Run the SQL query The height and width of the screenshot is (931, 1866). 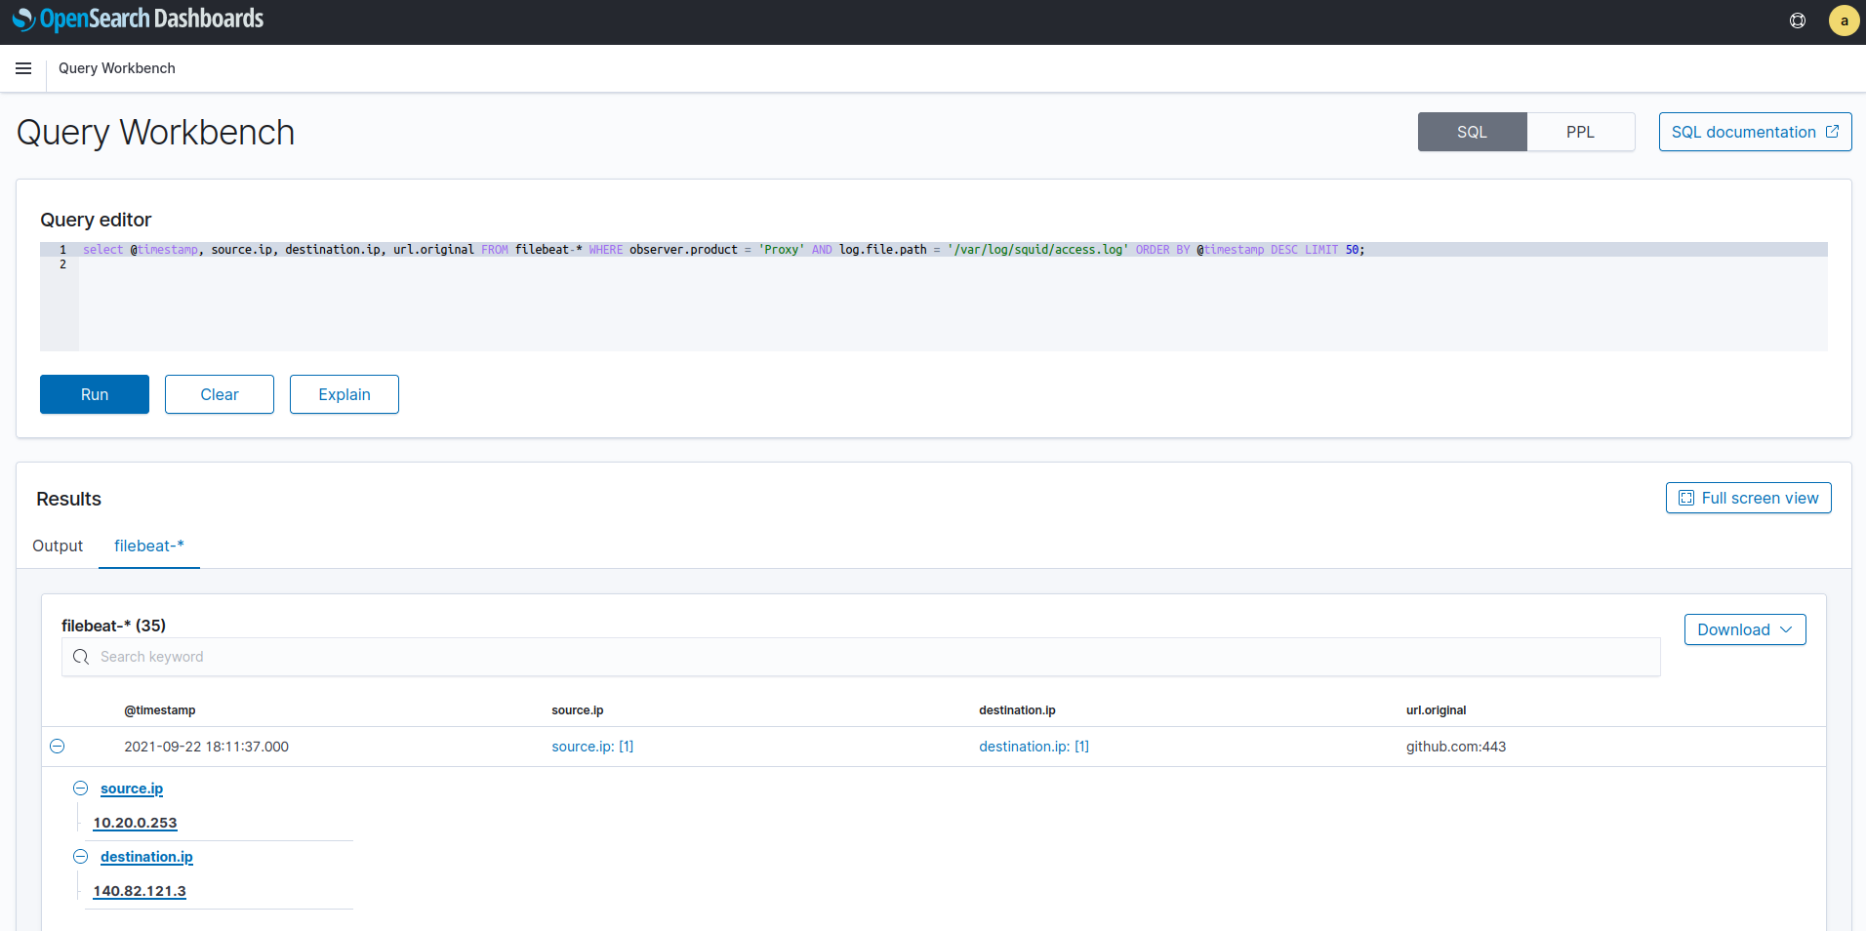point(95,394)
